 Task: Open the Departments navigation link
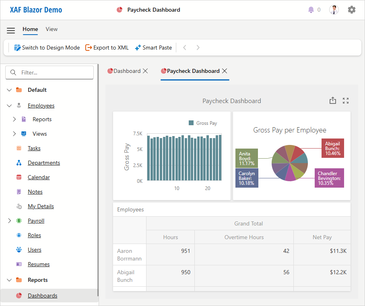[44, 163]
